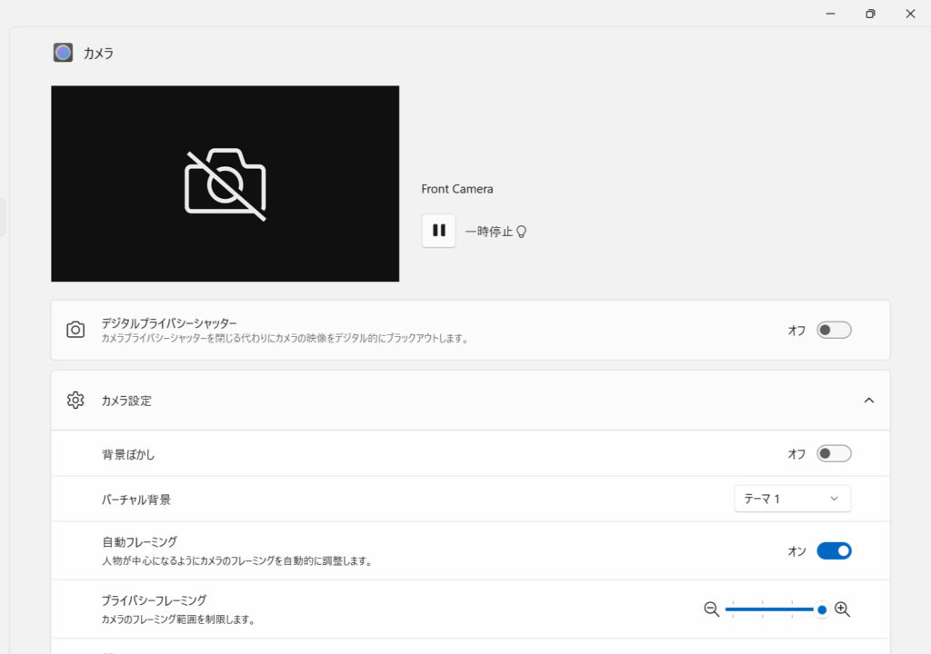Click the lightbulb hint icon beside 一時停止
The image size is (931, 654).
[522, 232]
